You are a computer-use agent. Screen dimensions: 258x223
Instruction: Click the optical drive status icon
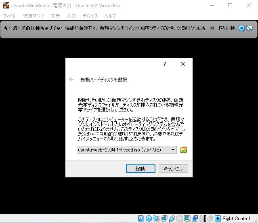click(x=149, y=219)
